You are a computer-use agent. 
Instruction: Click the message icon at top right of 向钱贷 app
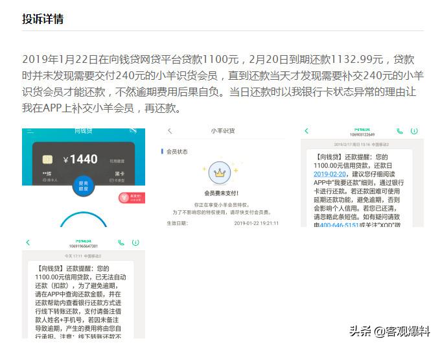(133, 131)
